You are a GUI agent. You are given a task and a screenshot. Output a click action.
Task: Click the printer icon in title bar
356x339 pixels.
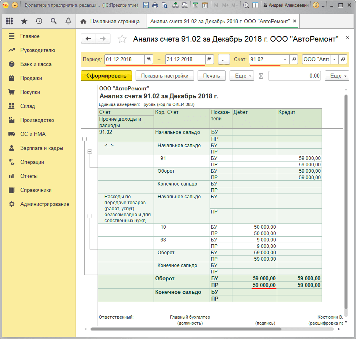pyautogui.click(x=155, y=5)
